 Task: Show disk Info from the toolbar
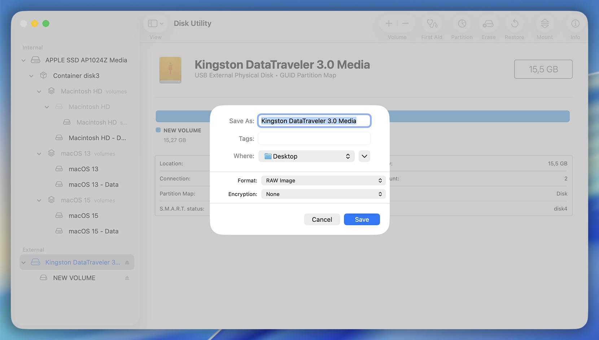(575, 24)
